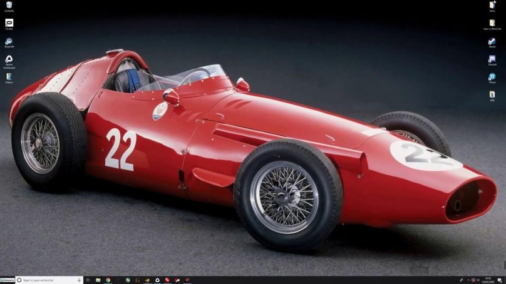The width and height of the screenshot is (506, 284).
Task: Click the Start button on the taskbar
Action: pyautogui.click(x=8, y=280)
